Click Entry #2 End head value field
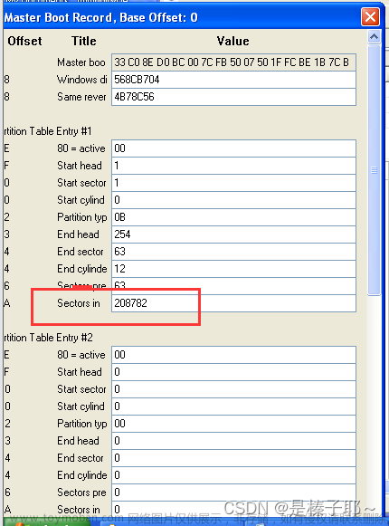The width and height of the screenshot is (389, 526). point(233,441)
